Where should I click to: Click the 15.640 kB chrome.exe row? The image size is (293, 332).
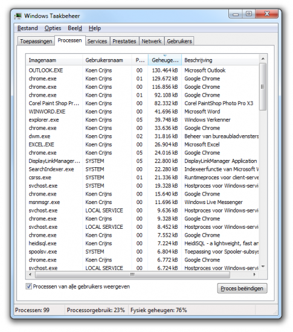(143, 194)
